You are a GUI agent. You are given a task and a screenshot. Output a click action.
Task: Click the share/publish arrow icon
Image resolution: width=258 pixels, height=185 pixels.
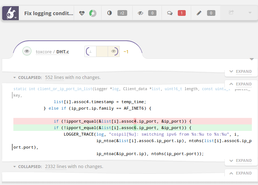tap(231, 12)
